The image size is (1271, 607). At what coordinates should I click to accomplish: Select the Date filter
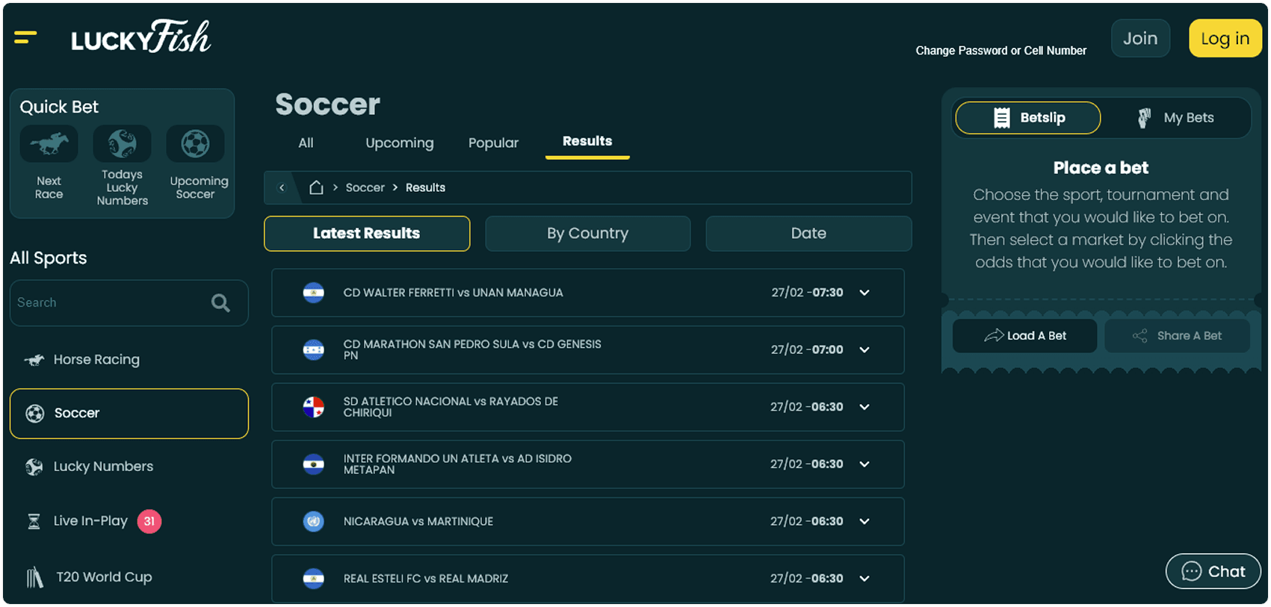[808, 234]
